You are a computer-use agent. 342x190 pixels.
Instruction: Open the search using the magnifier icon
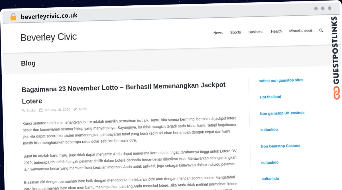point(321,30)
